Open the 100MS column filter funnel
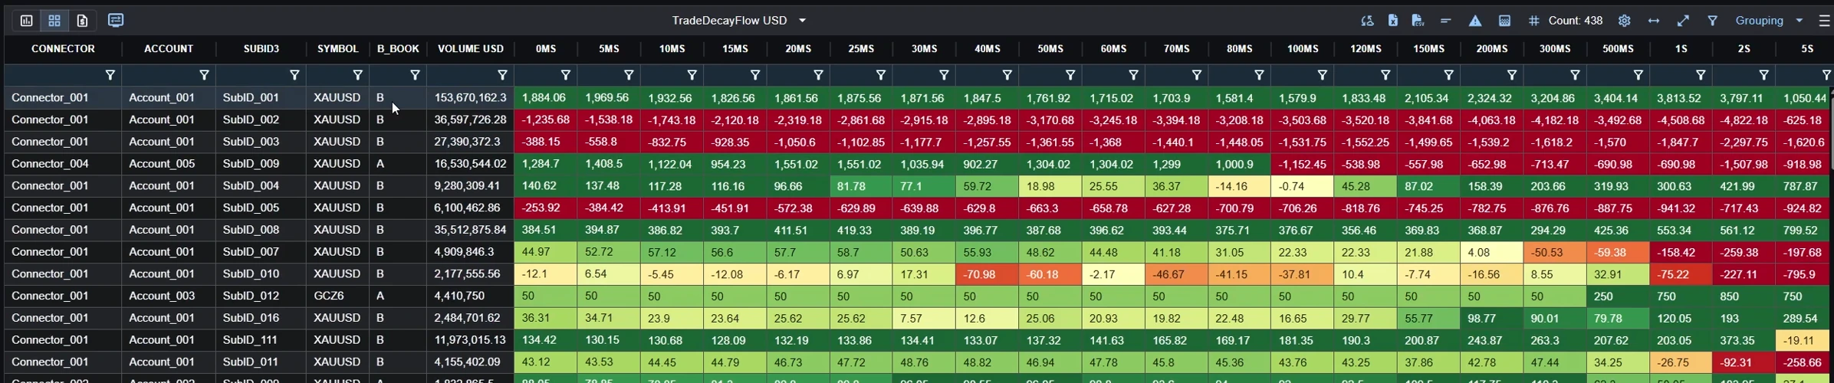The height and width of the screenshot is (383, 1834). [1322, 75]
